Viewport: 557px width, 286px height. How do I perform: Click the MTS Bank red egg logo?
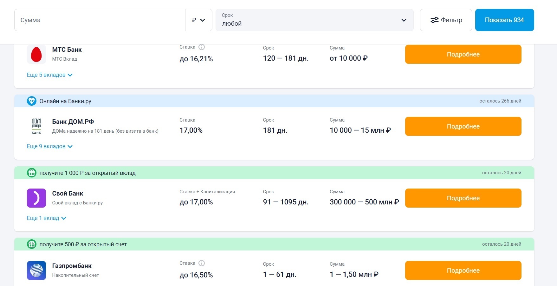pyautogui.click(x=36, y=54)
